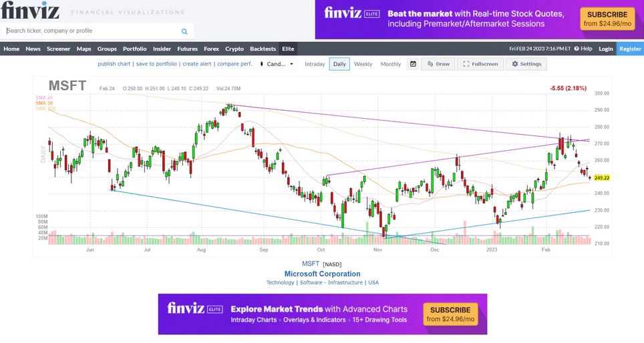Click the top Subscribe banner button
The width and height of the screenshot is (644, 343).
point(607,19)
